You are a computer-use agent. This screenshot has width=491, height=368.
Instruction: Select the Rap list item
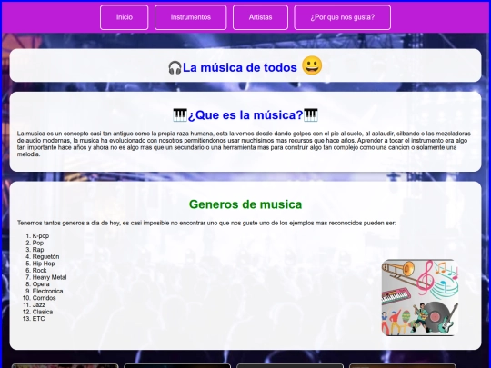[x=38, y=250]
